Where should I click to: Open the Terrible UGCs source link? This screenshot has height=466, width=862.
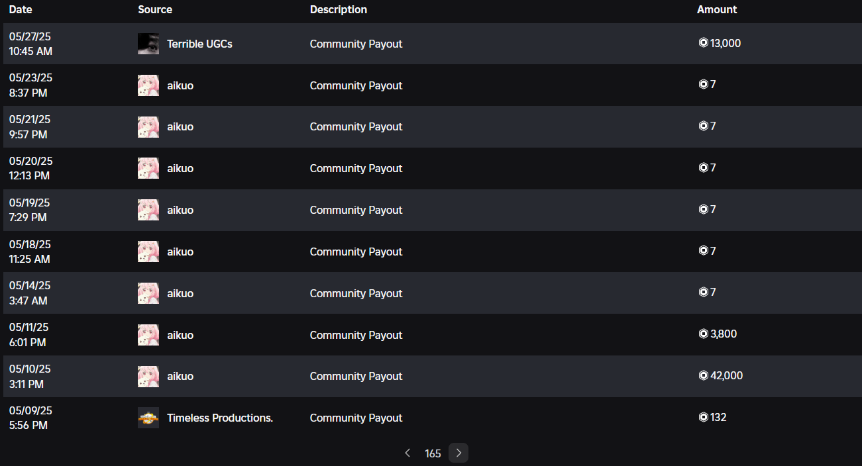[x=199, y=44]
